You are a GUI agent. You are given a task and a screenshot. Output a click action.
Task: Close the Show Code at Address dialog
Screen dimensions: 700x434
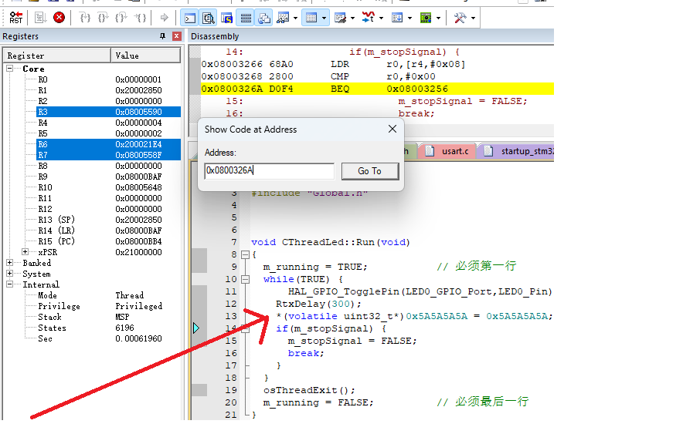click(x=392, y=130)
